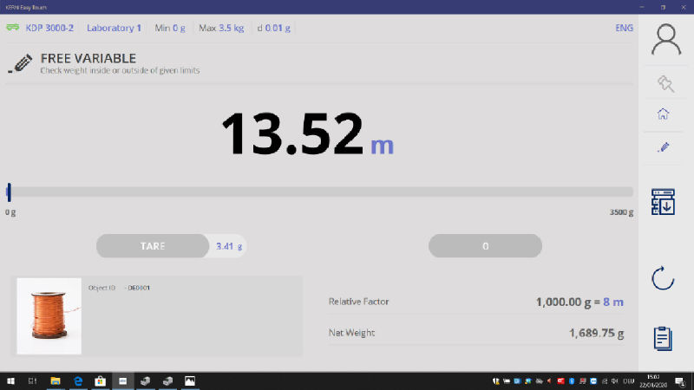Click the Free Variable pencil icon
The image size is (694, 390).
21,63
